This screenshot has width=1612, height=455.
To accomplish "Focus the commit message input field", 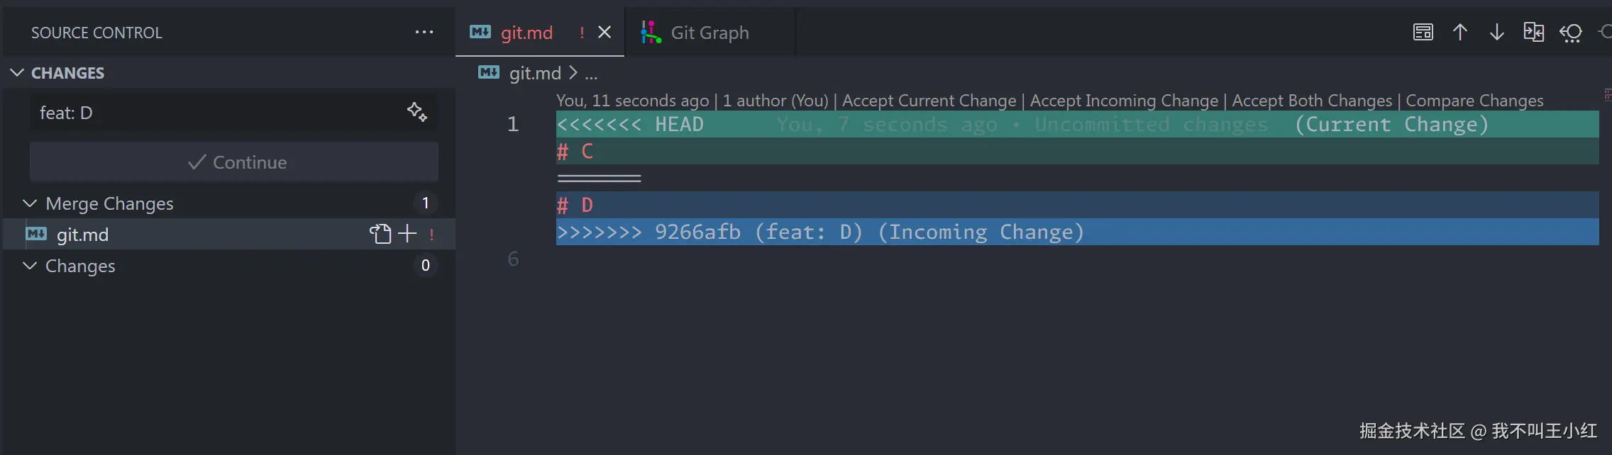I will 213,113.
